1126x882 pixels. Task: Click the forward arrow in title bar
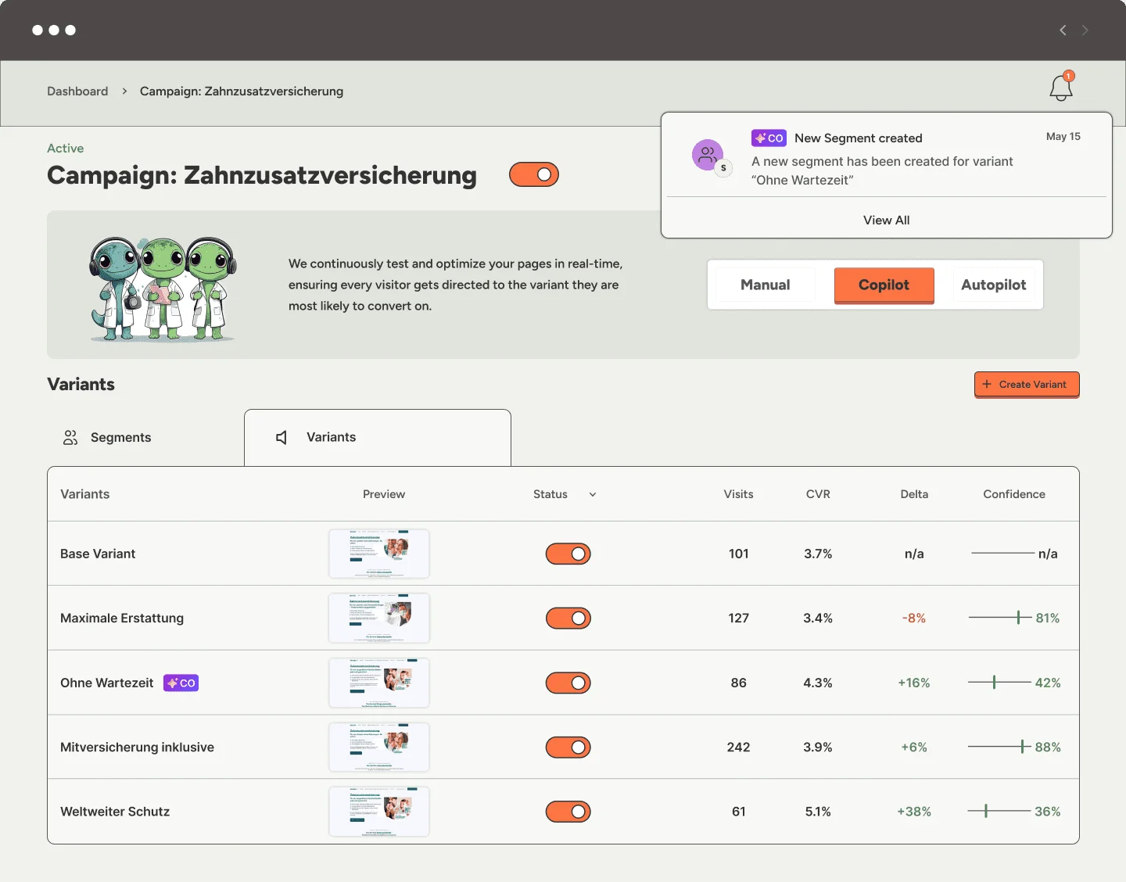[1085, 30]
